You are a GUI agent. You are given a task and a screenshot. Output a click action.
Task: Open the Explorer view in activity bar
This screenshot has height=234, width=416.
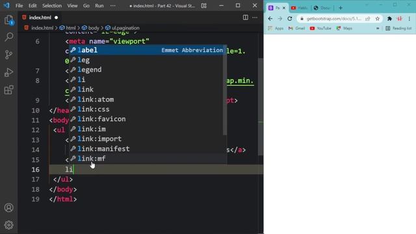point(8,20)
